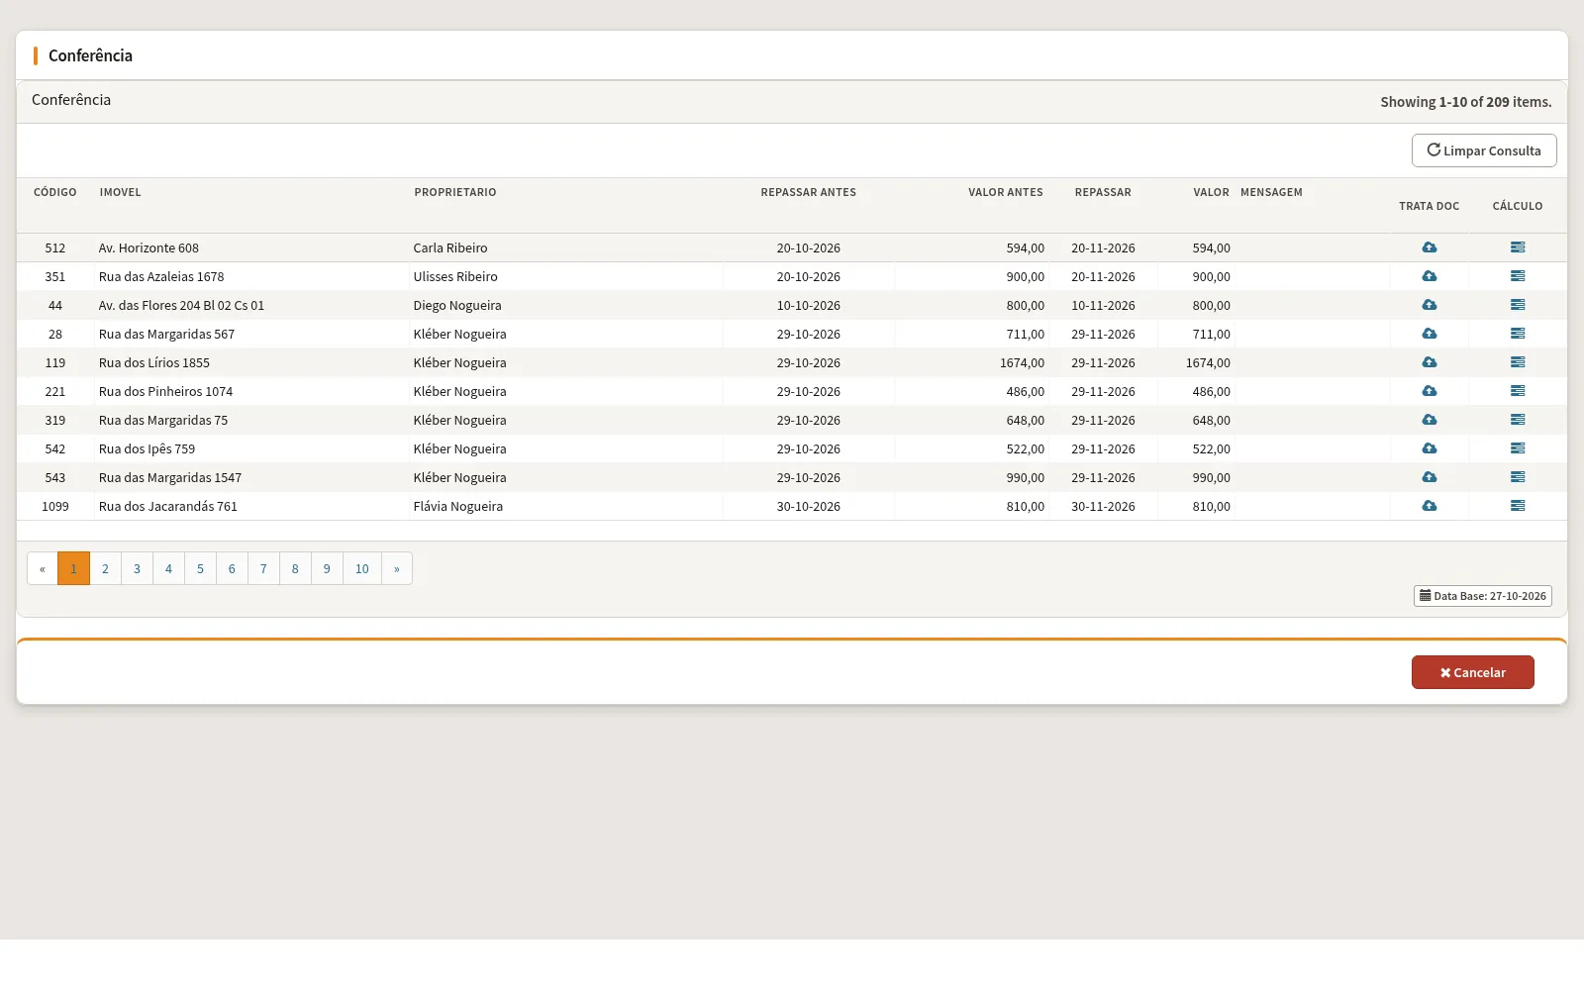Click upload icon for Rua das Margaridas 567
The height and width of the screenshot is (990, 1584).
[1430, 334]
